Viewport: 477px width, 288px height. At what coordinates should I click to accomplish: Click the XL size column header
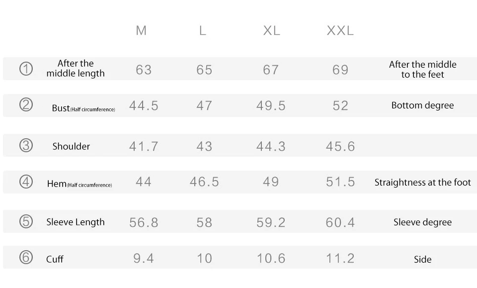click(x=271, y=30)
